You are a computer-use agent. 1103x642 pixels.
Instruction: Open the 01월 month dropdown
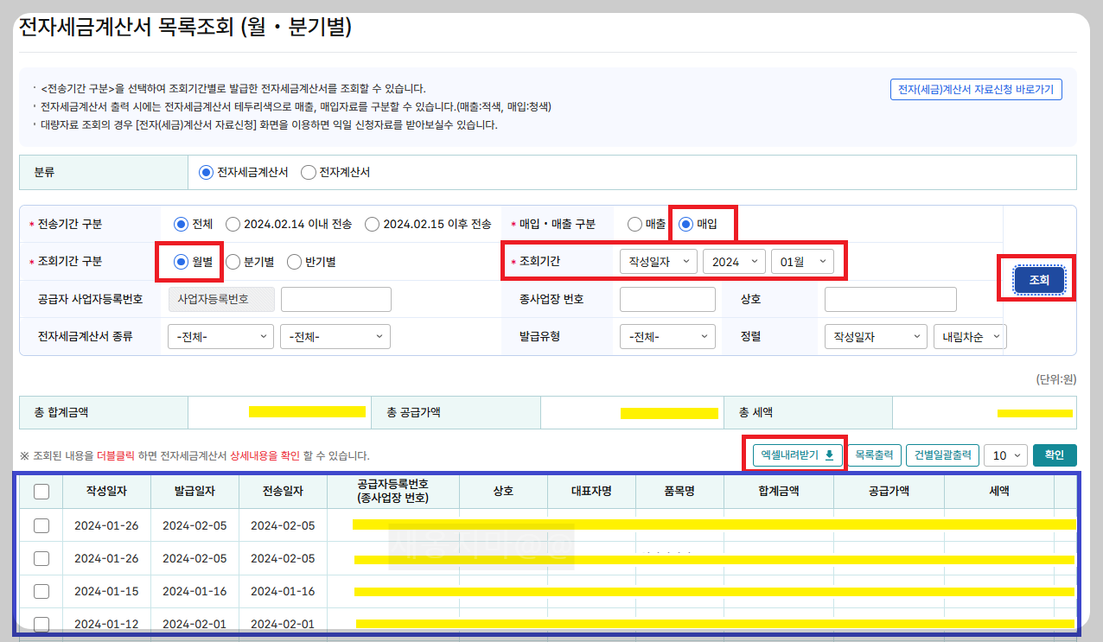[802, 261]
